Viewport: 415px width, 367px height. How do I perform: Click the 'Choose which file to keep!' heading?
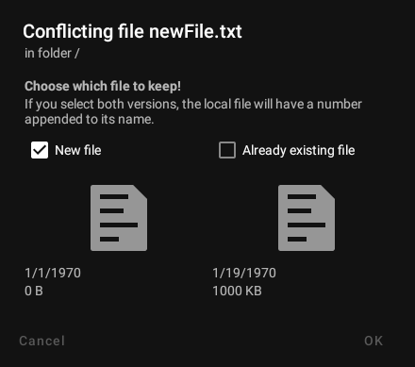(103, 86)
